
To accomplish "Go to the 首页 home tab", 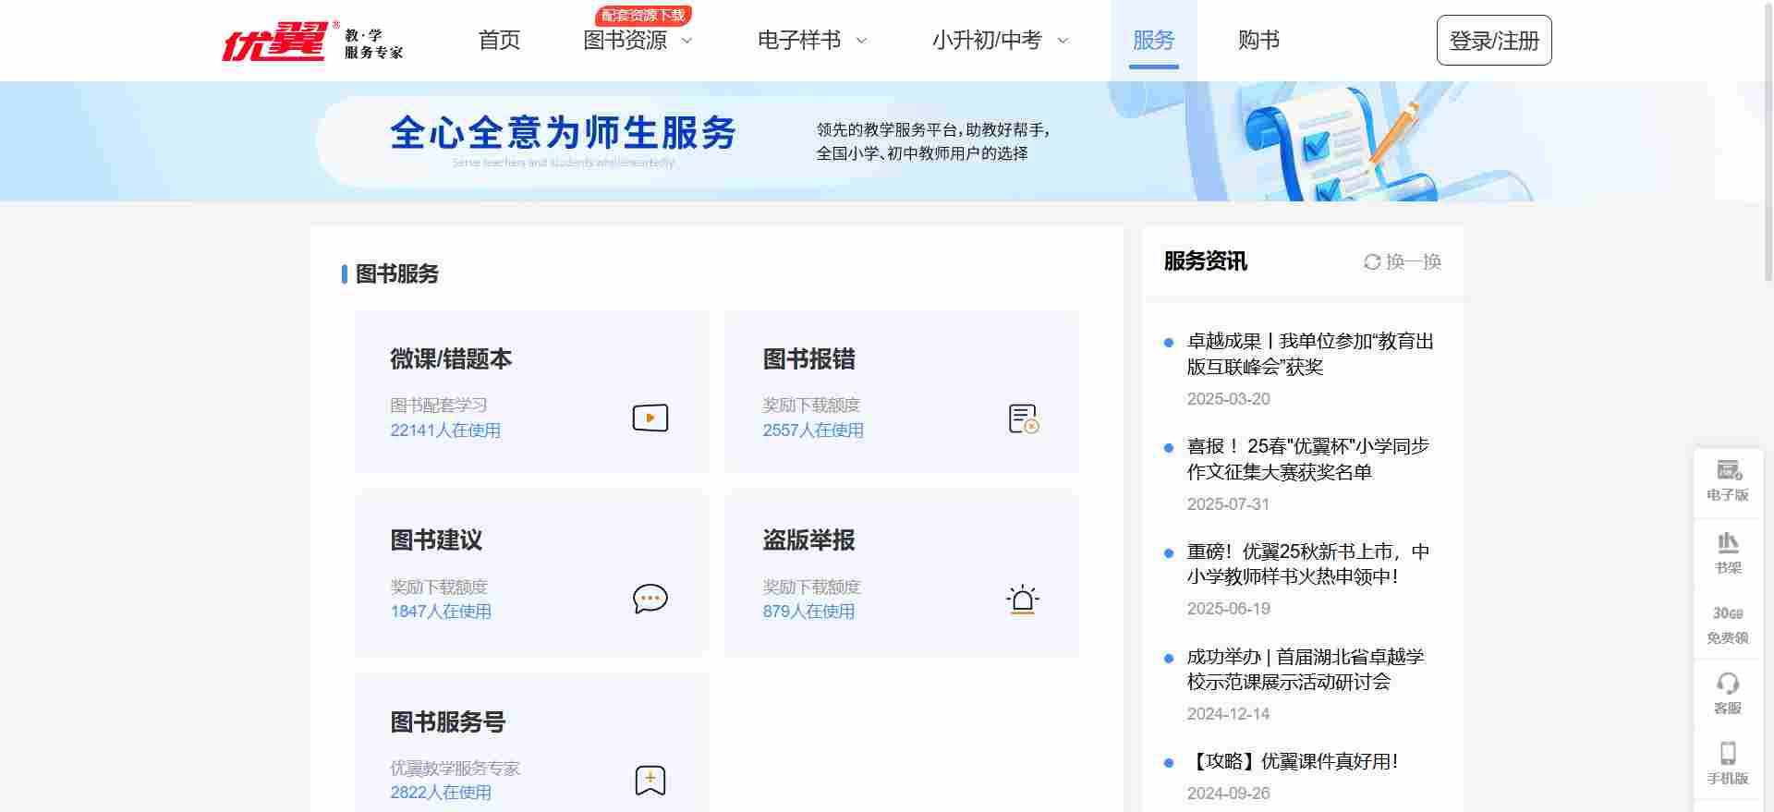I will (499, 41).
